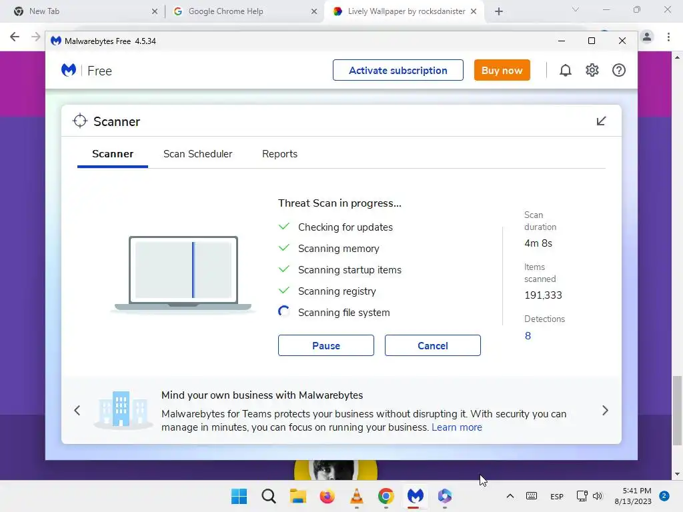Close the Google Chrome Help tab
Screen dimensions: 683x512
pos(313,11)
